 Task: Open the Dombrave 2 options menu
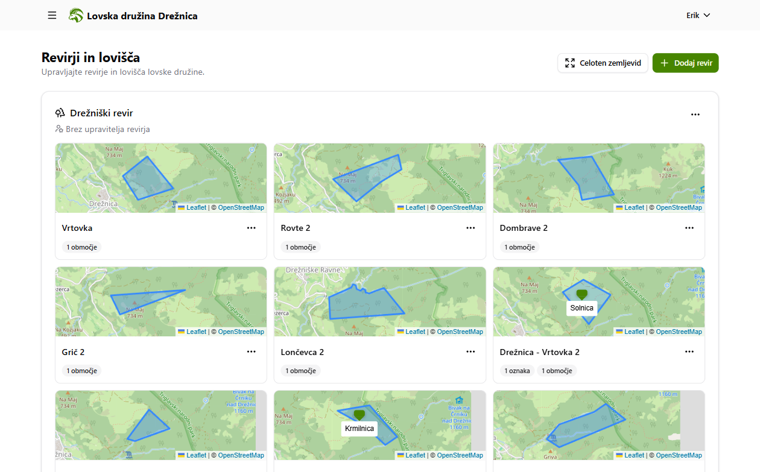[689, 228]
